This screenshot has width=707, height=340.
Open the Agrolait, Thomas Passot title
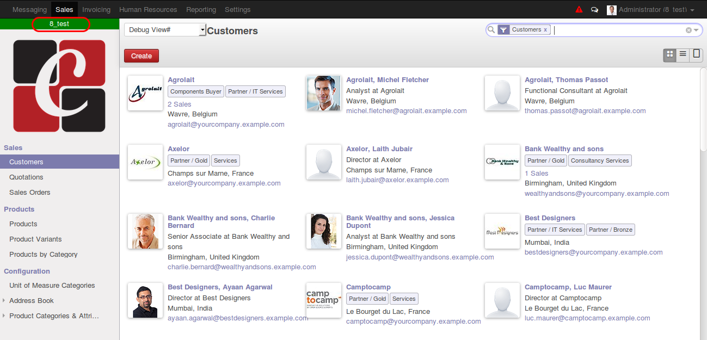567,79
